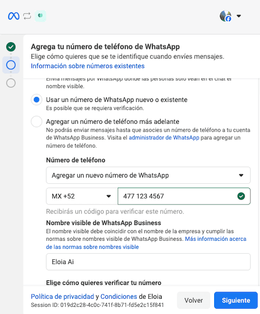260x314 pixels.
Task: Click the third step empty circle
Action: [11, 83]
